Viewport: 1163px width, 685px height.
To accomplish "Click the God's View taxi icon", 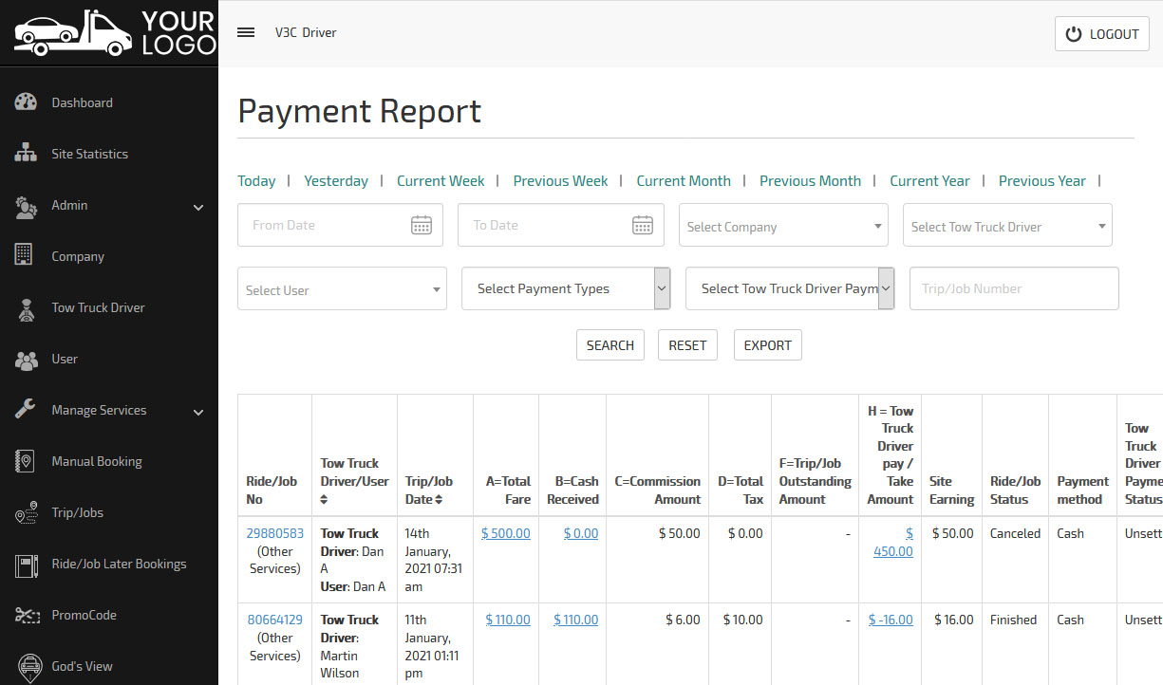I will coord(29,666).
